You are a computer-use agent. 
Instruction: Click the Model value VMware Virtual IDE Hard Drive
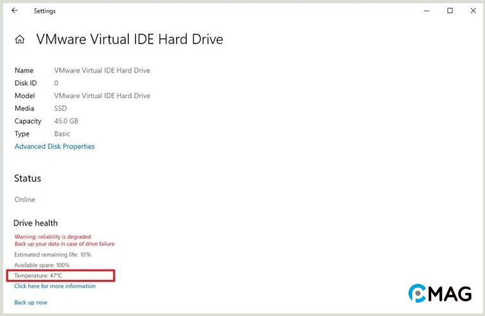tap(102, 96)
